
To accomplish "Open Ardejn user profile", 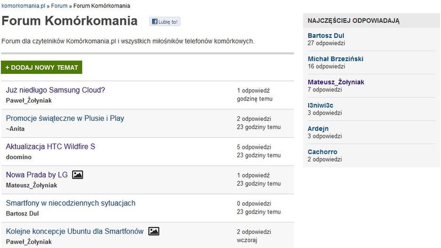I will tap(318, 128).
